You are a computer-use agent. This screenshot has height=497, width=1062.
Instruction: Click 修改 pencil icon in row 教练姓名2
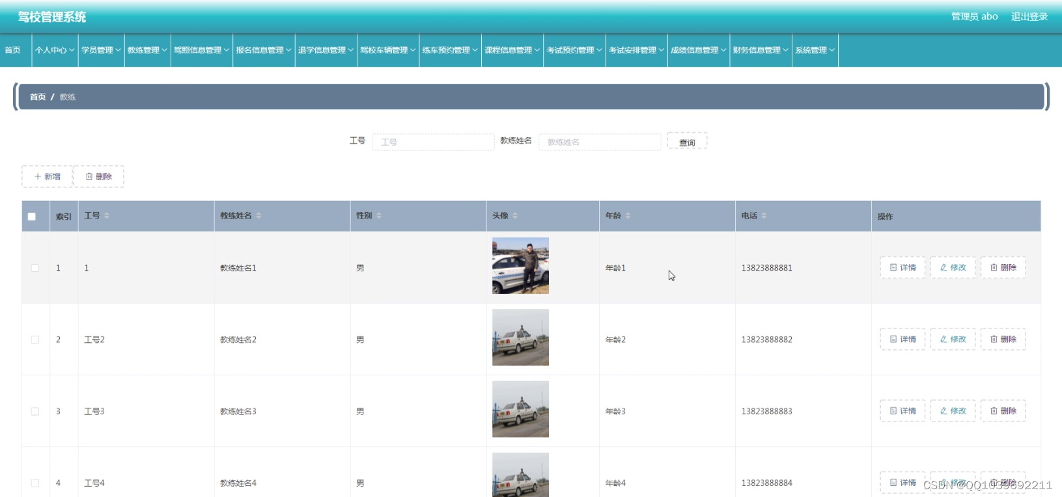click(943, 339)
